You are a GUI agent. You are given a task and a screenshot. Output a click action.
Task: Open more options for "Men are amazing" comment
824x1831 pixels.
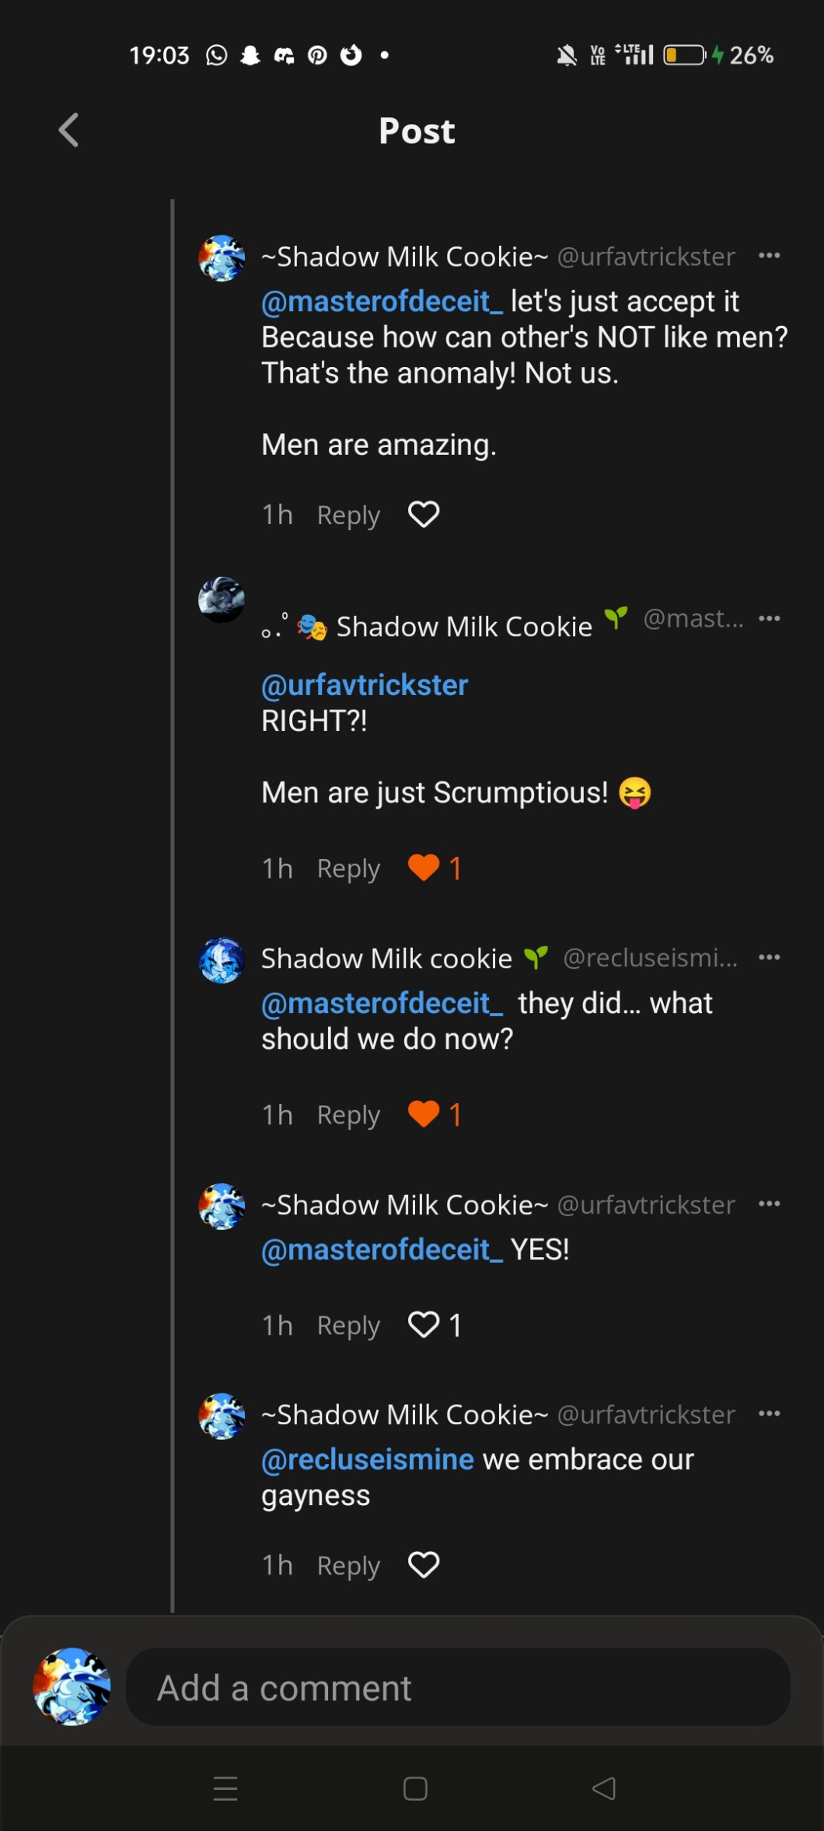[769, 256]
